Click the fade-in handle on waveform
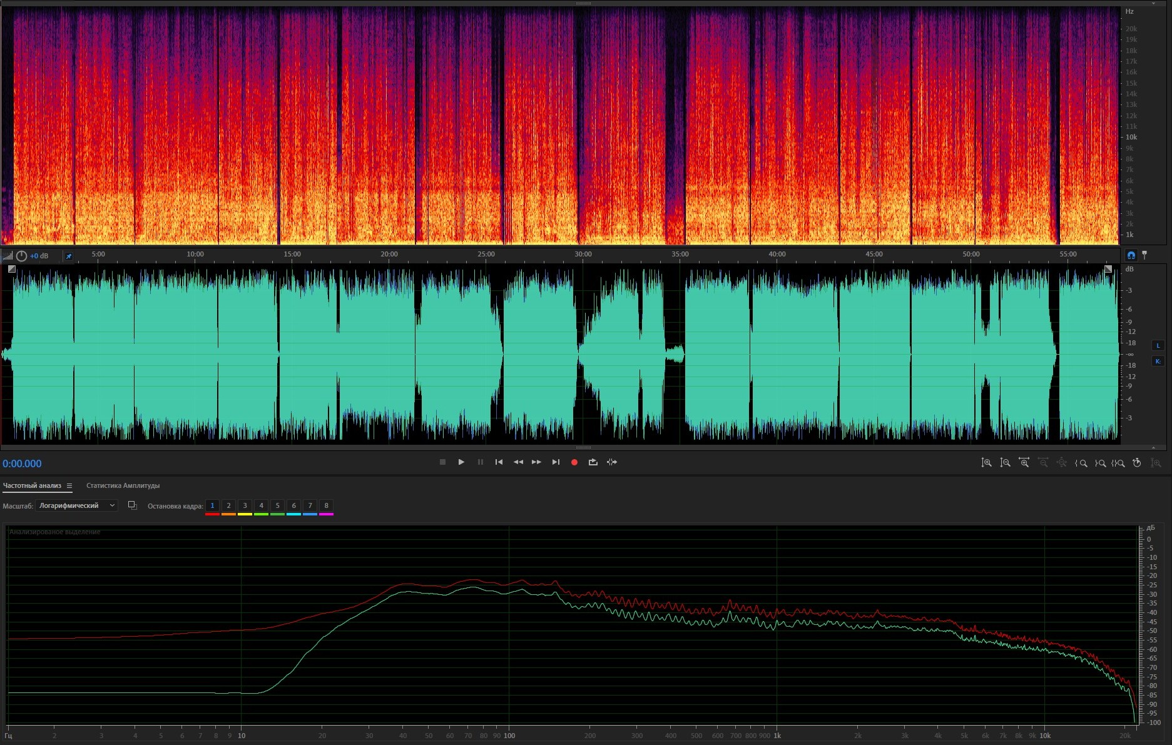The width and height of the screenshot is (1172, 745). (x=12, y=269)
